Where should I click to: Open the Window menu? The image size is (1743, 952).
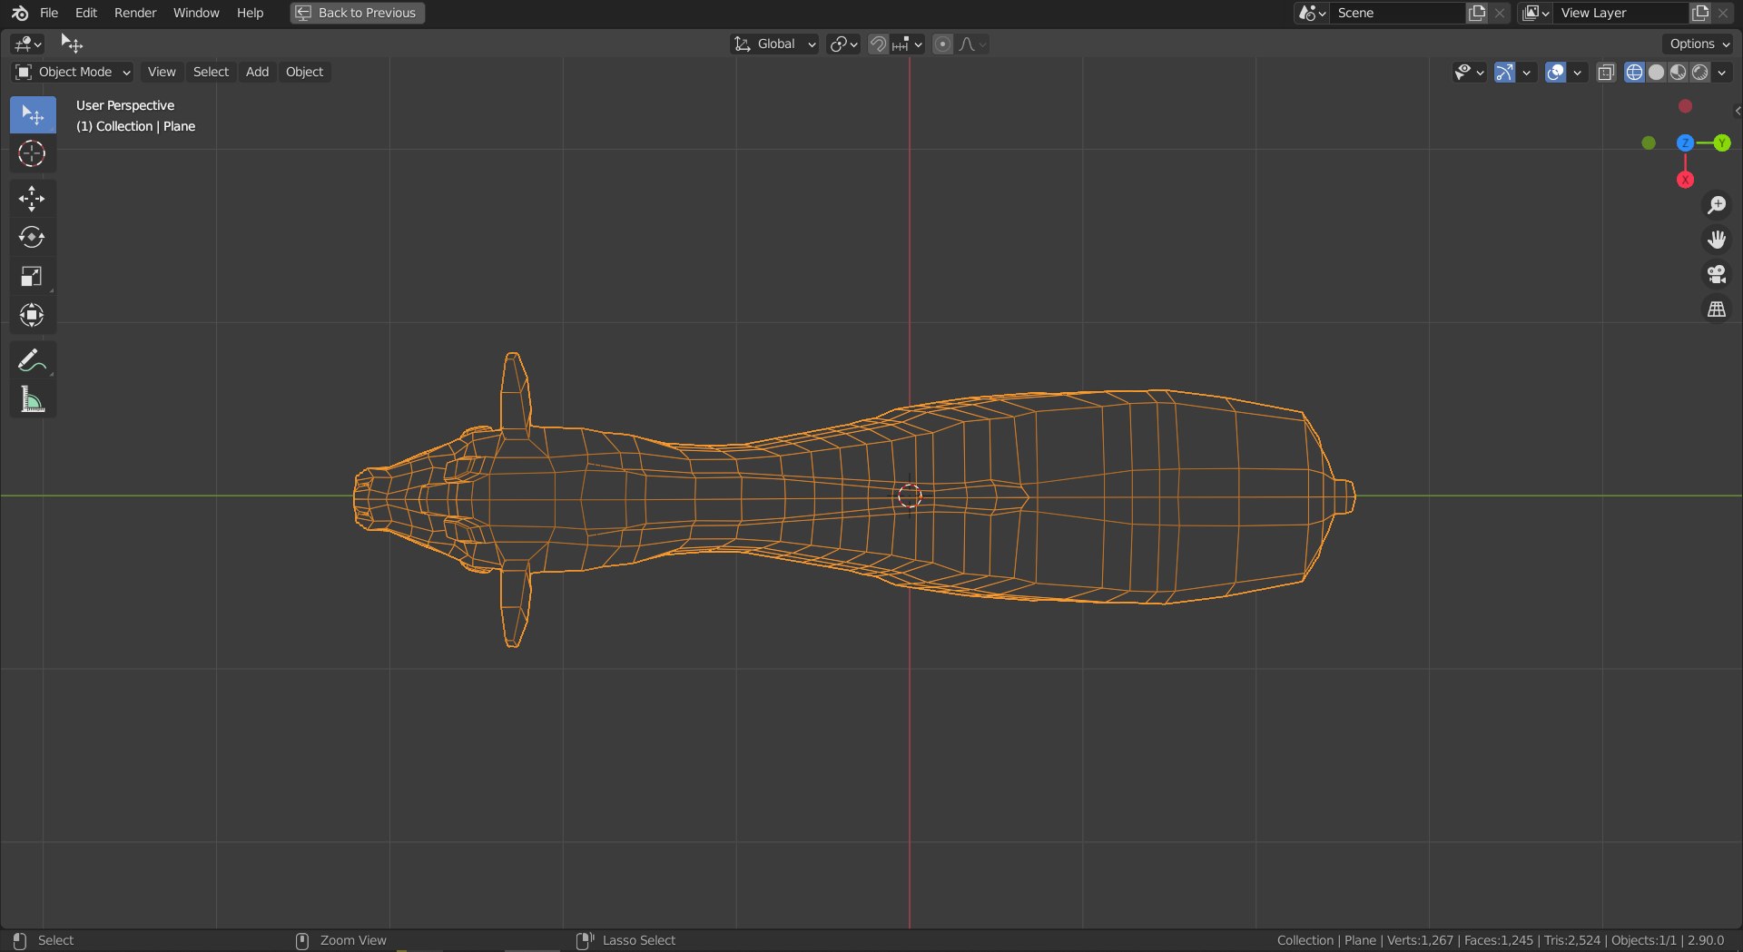[196, 13]
